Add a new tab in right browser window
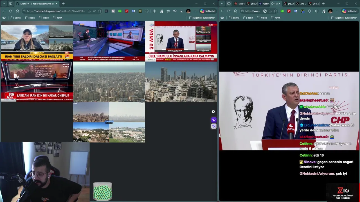This screenshot has width=360, height=202. [x=323, y=4]
